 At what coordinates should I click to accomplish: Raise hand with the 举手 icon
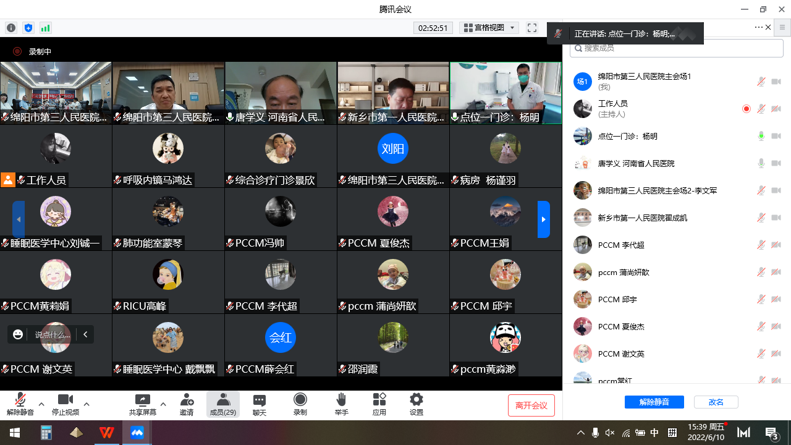[341, 400]
